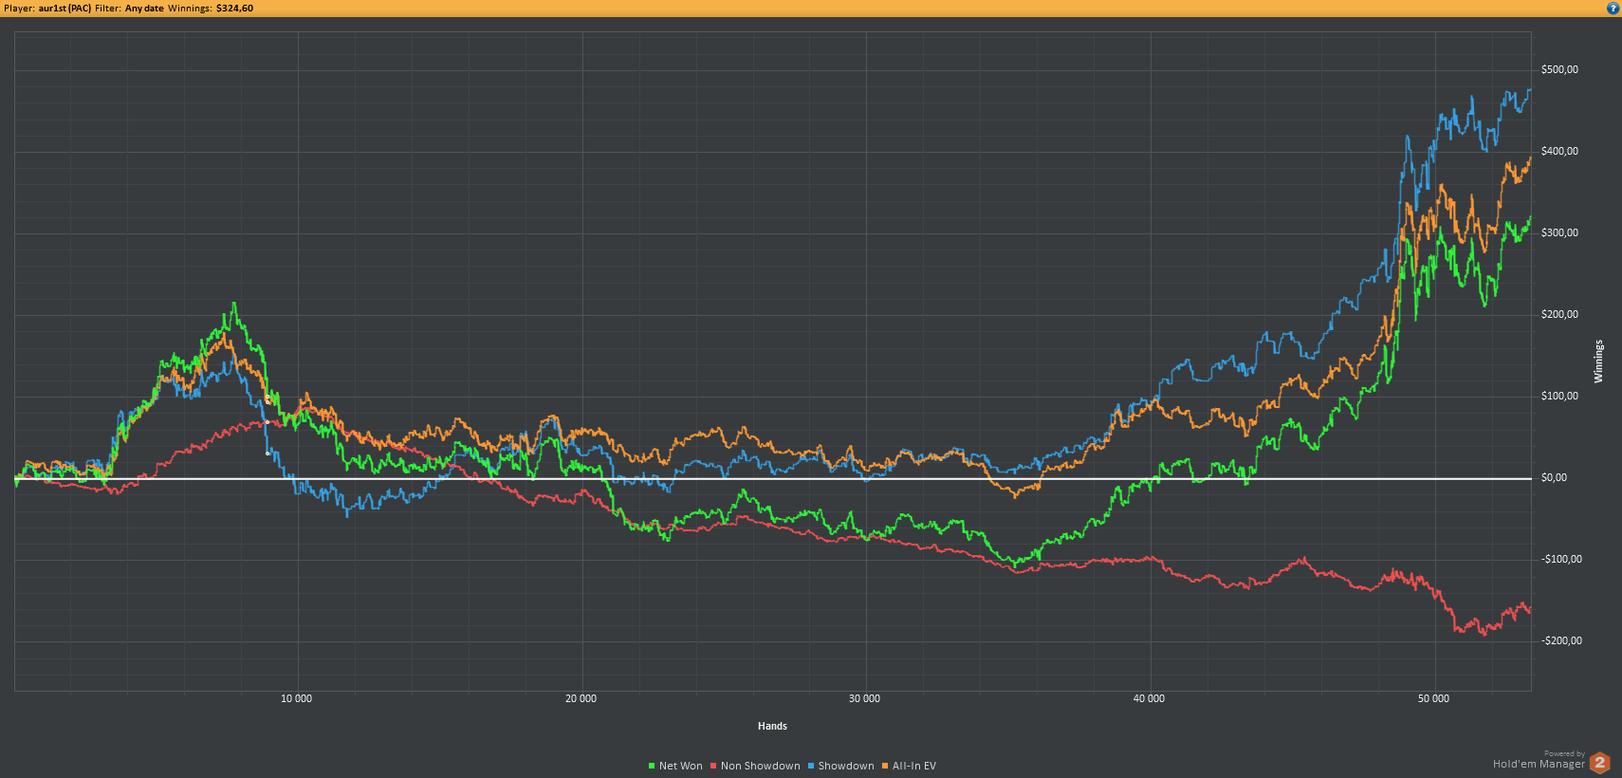1622x778 pixels.
Task: Click the Hands x-axis title
Action: coord(772,726)
